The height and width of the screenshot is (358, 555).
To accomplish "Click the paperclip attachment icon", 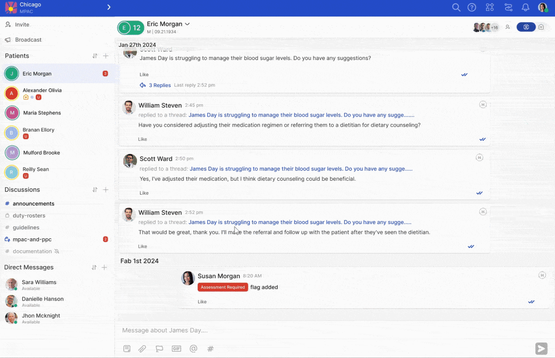I will pos(142,349).
